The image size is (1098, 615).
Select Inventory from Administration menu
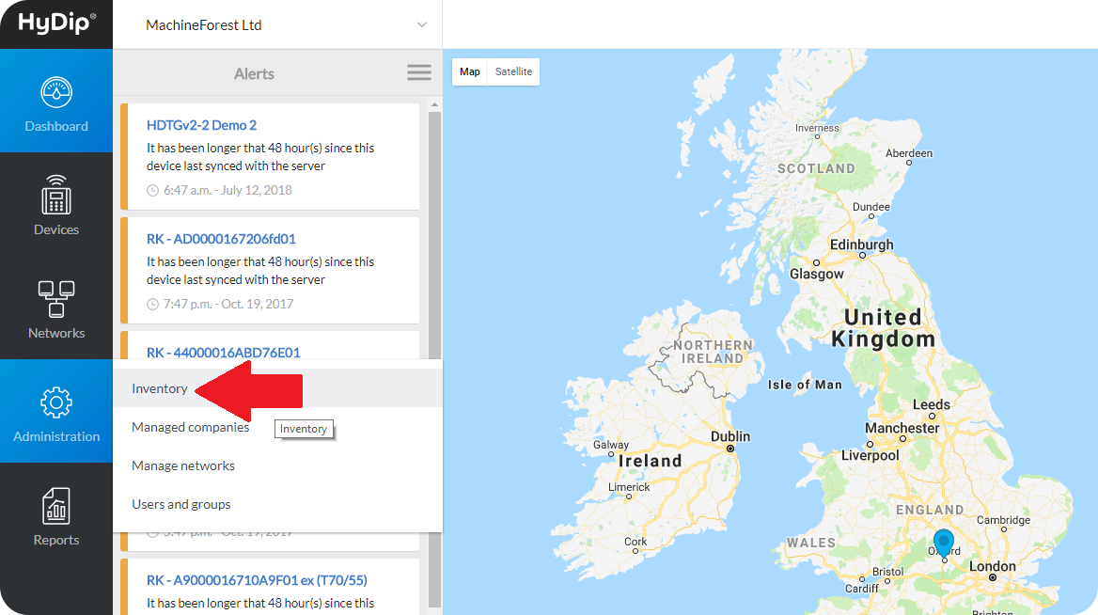click(277, 388)
